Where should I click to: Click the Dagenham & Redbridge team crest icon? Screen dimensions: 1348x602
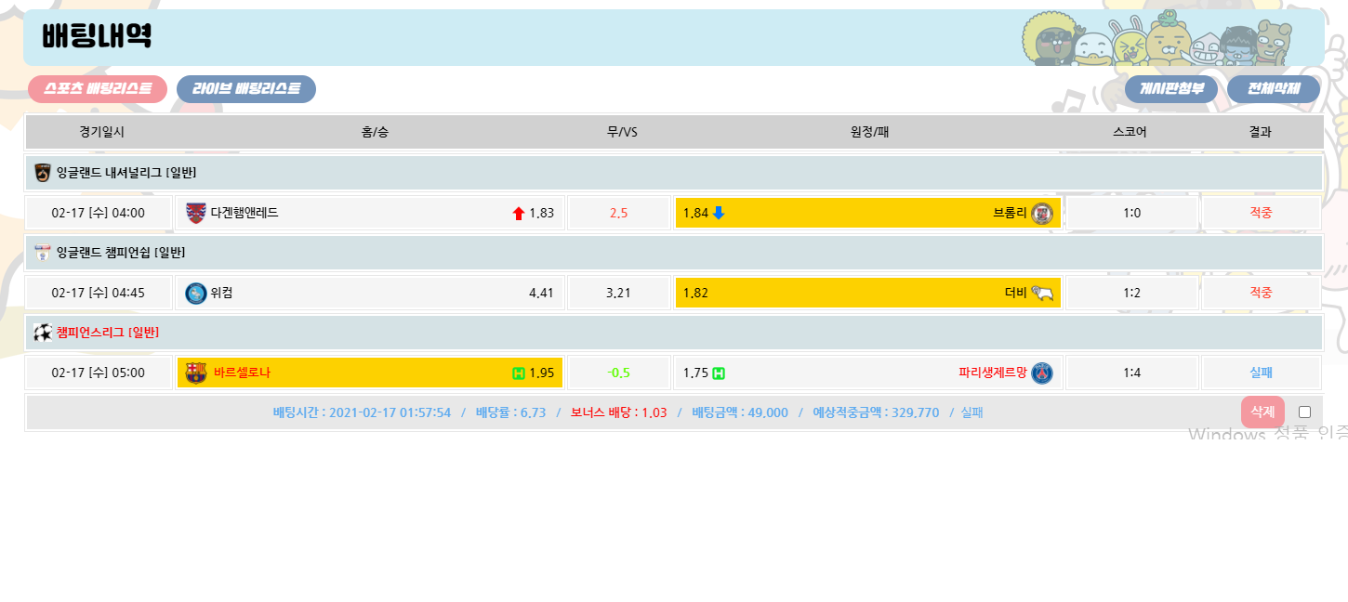coord(196,213)
